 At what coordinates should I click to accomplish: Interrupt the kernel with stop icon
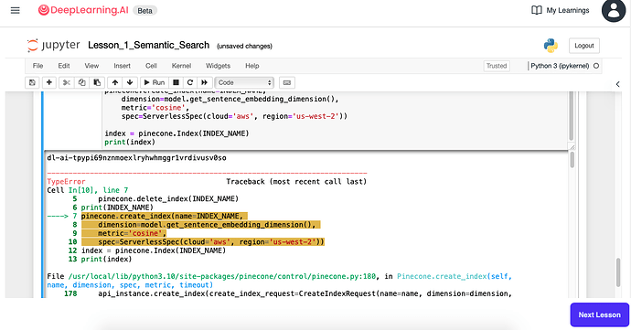[x=176, y=82]
